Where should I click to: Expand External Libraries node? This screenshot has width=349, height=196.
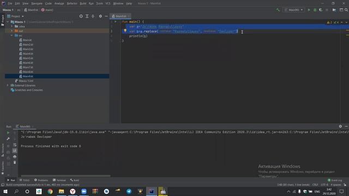(8, 85)
